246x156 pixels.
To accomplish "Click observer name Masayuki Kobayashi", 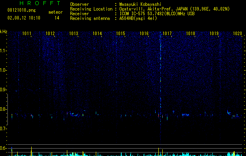I will (x=140, y=4).
